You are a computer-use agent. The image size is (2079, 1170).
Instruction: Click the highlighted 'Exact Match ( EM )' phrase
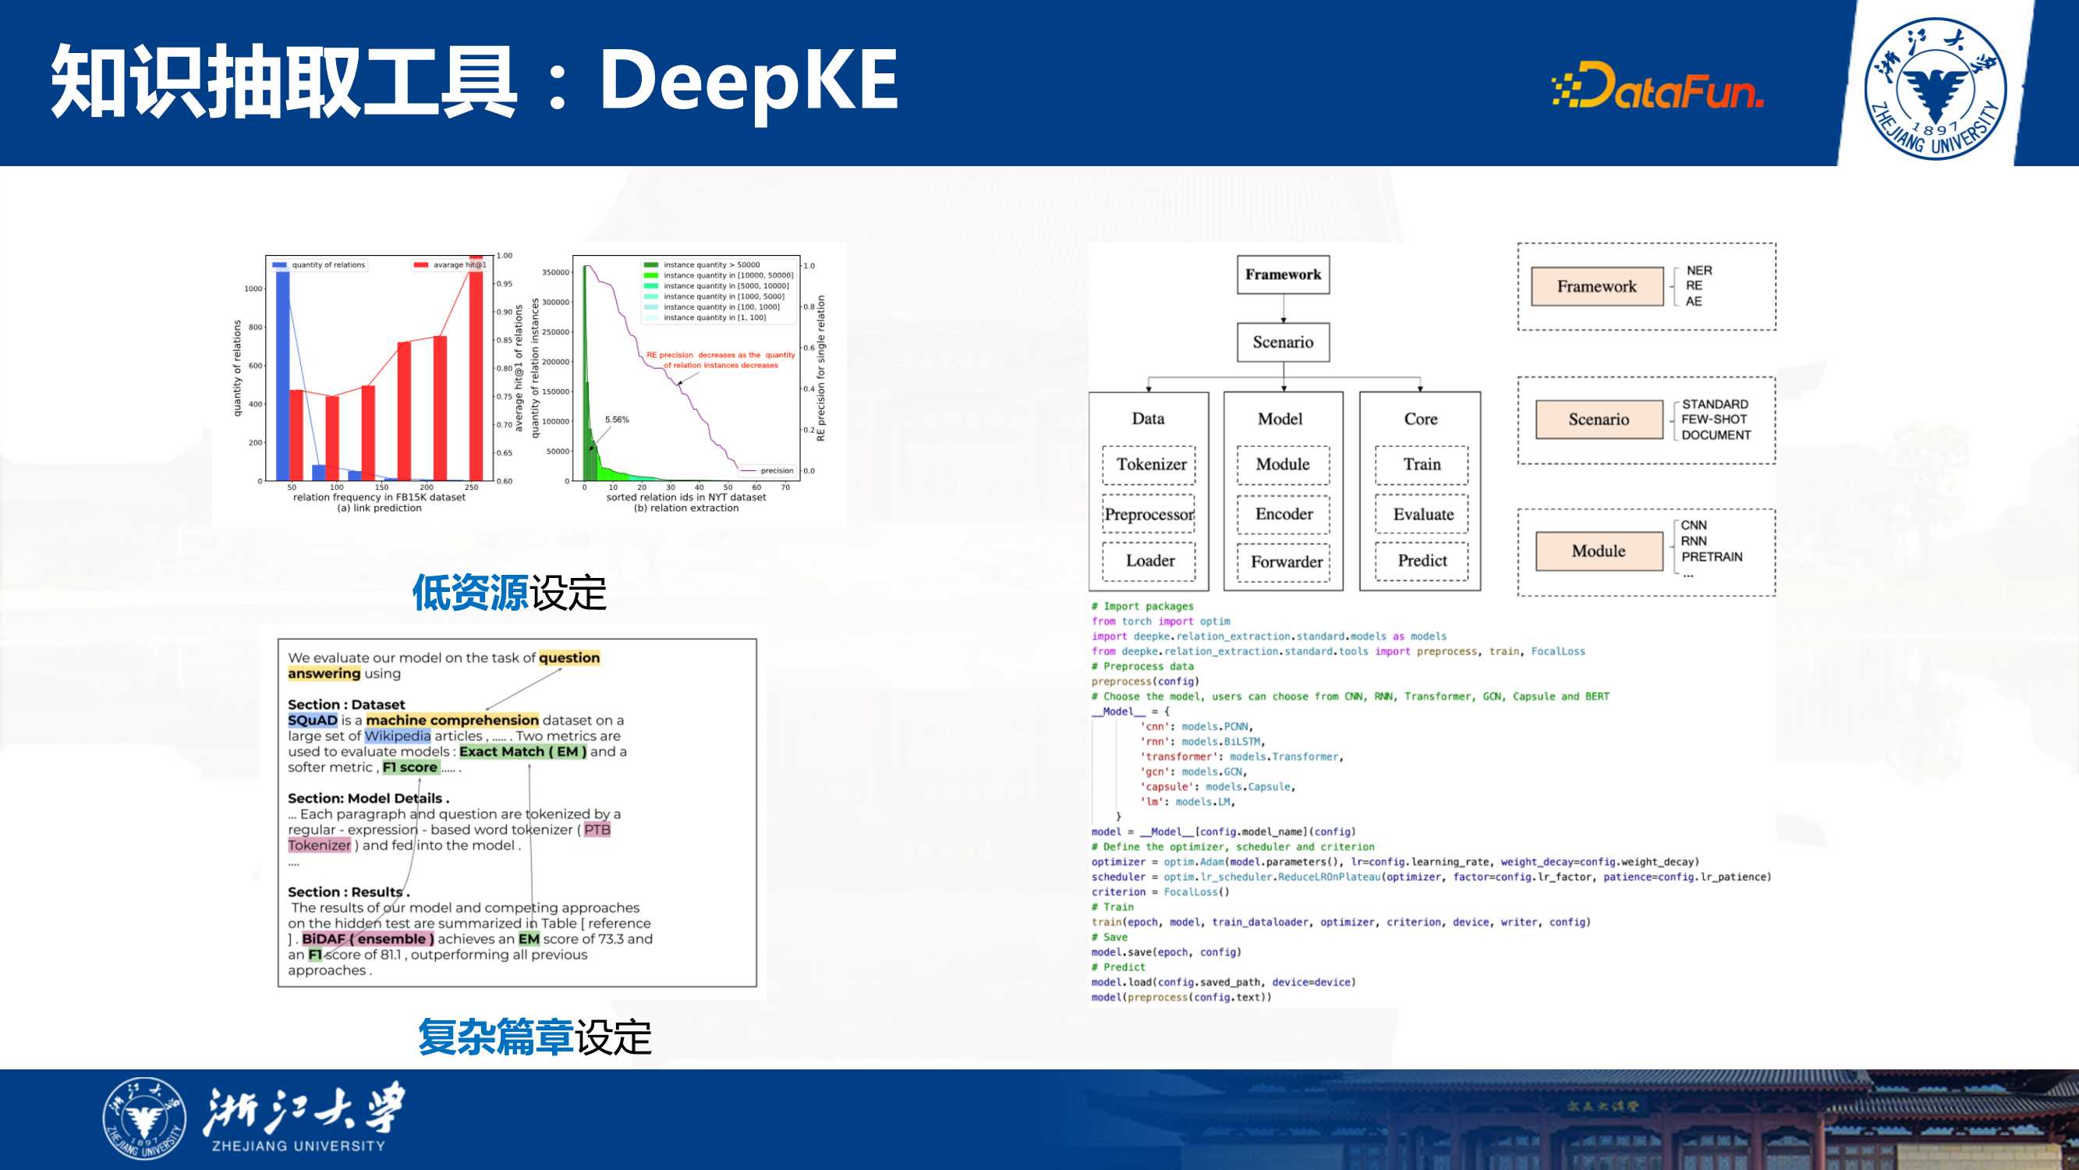pos(523,751)
